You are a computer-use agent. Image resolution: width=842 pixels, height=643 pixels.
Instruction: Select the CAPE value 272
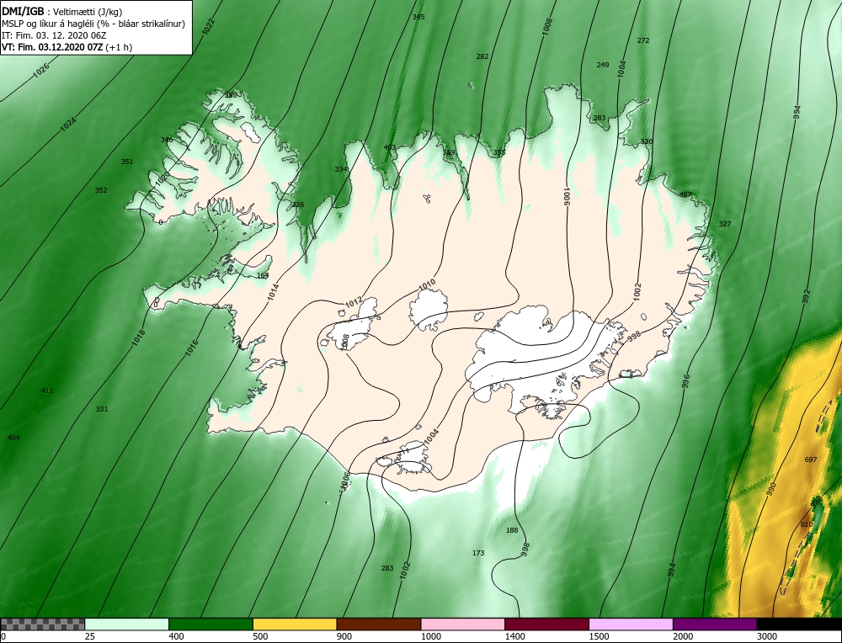[x=643, y=40]
